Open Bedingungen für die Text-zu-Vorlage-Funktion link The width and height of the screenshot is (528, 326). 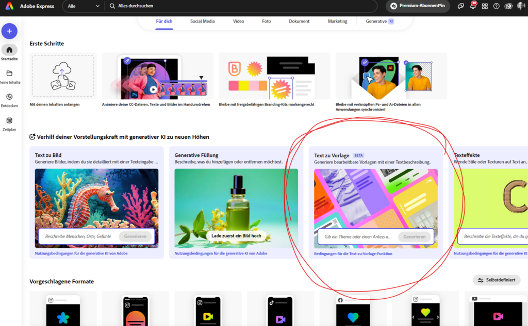353,253
